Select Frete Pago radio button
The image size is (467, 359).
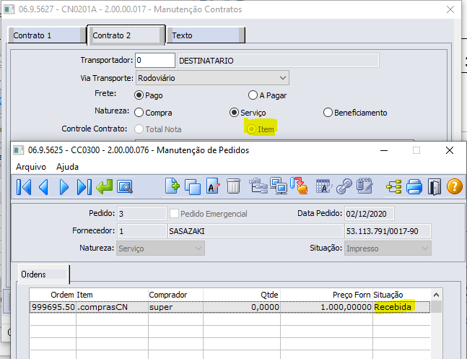139,95
